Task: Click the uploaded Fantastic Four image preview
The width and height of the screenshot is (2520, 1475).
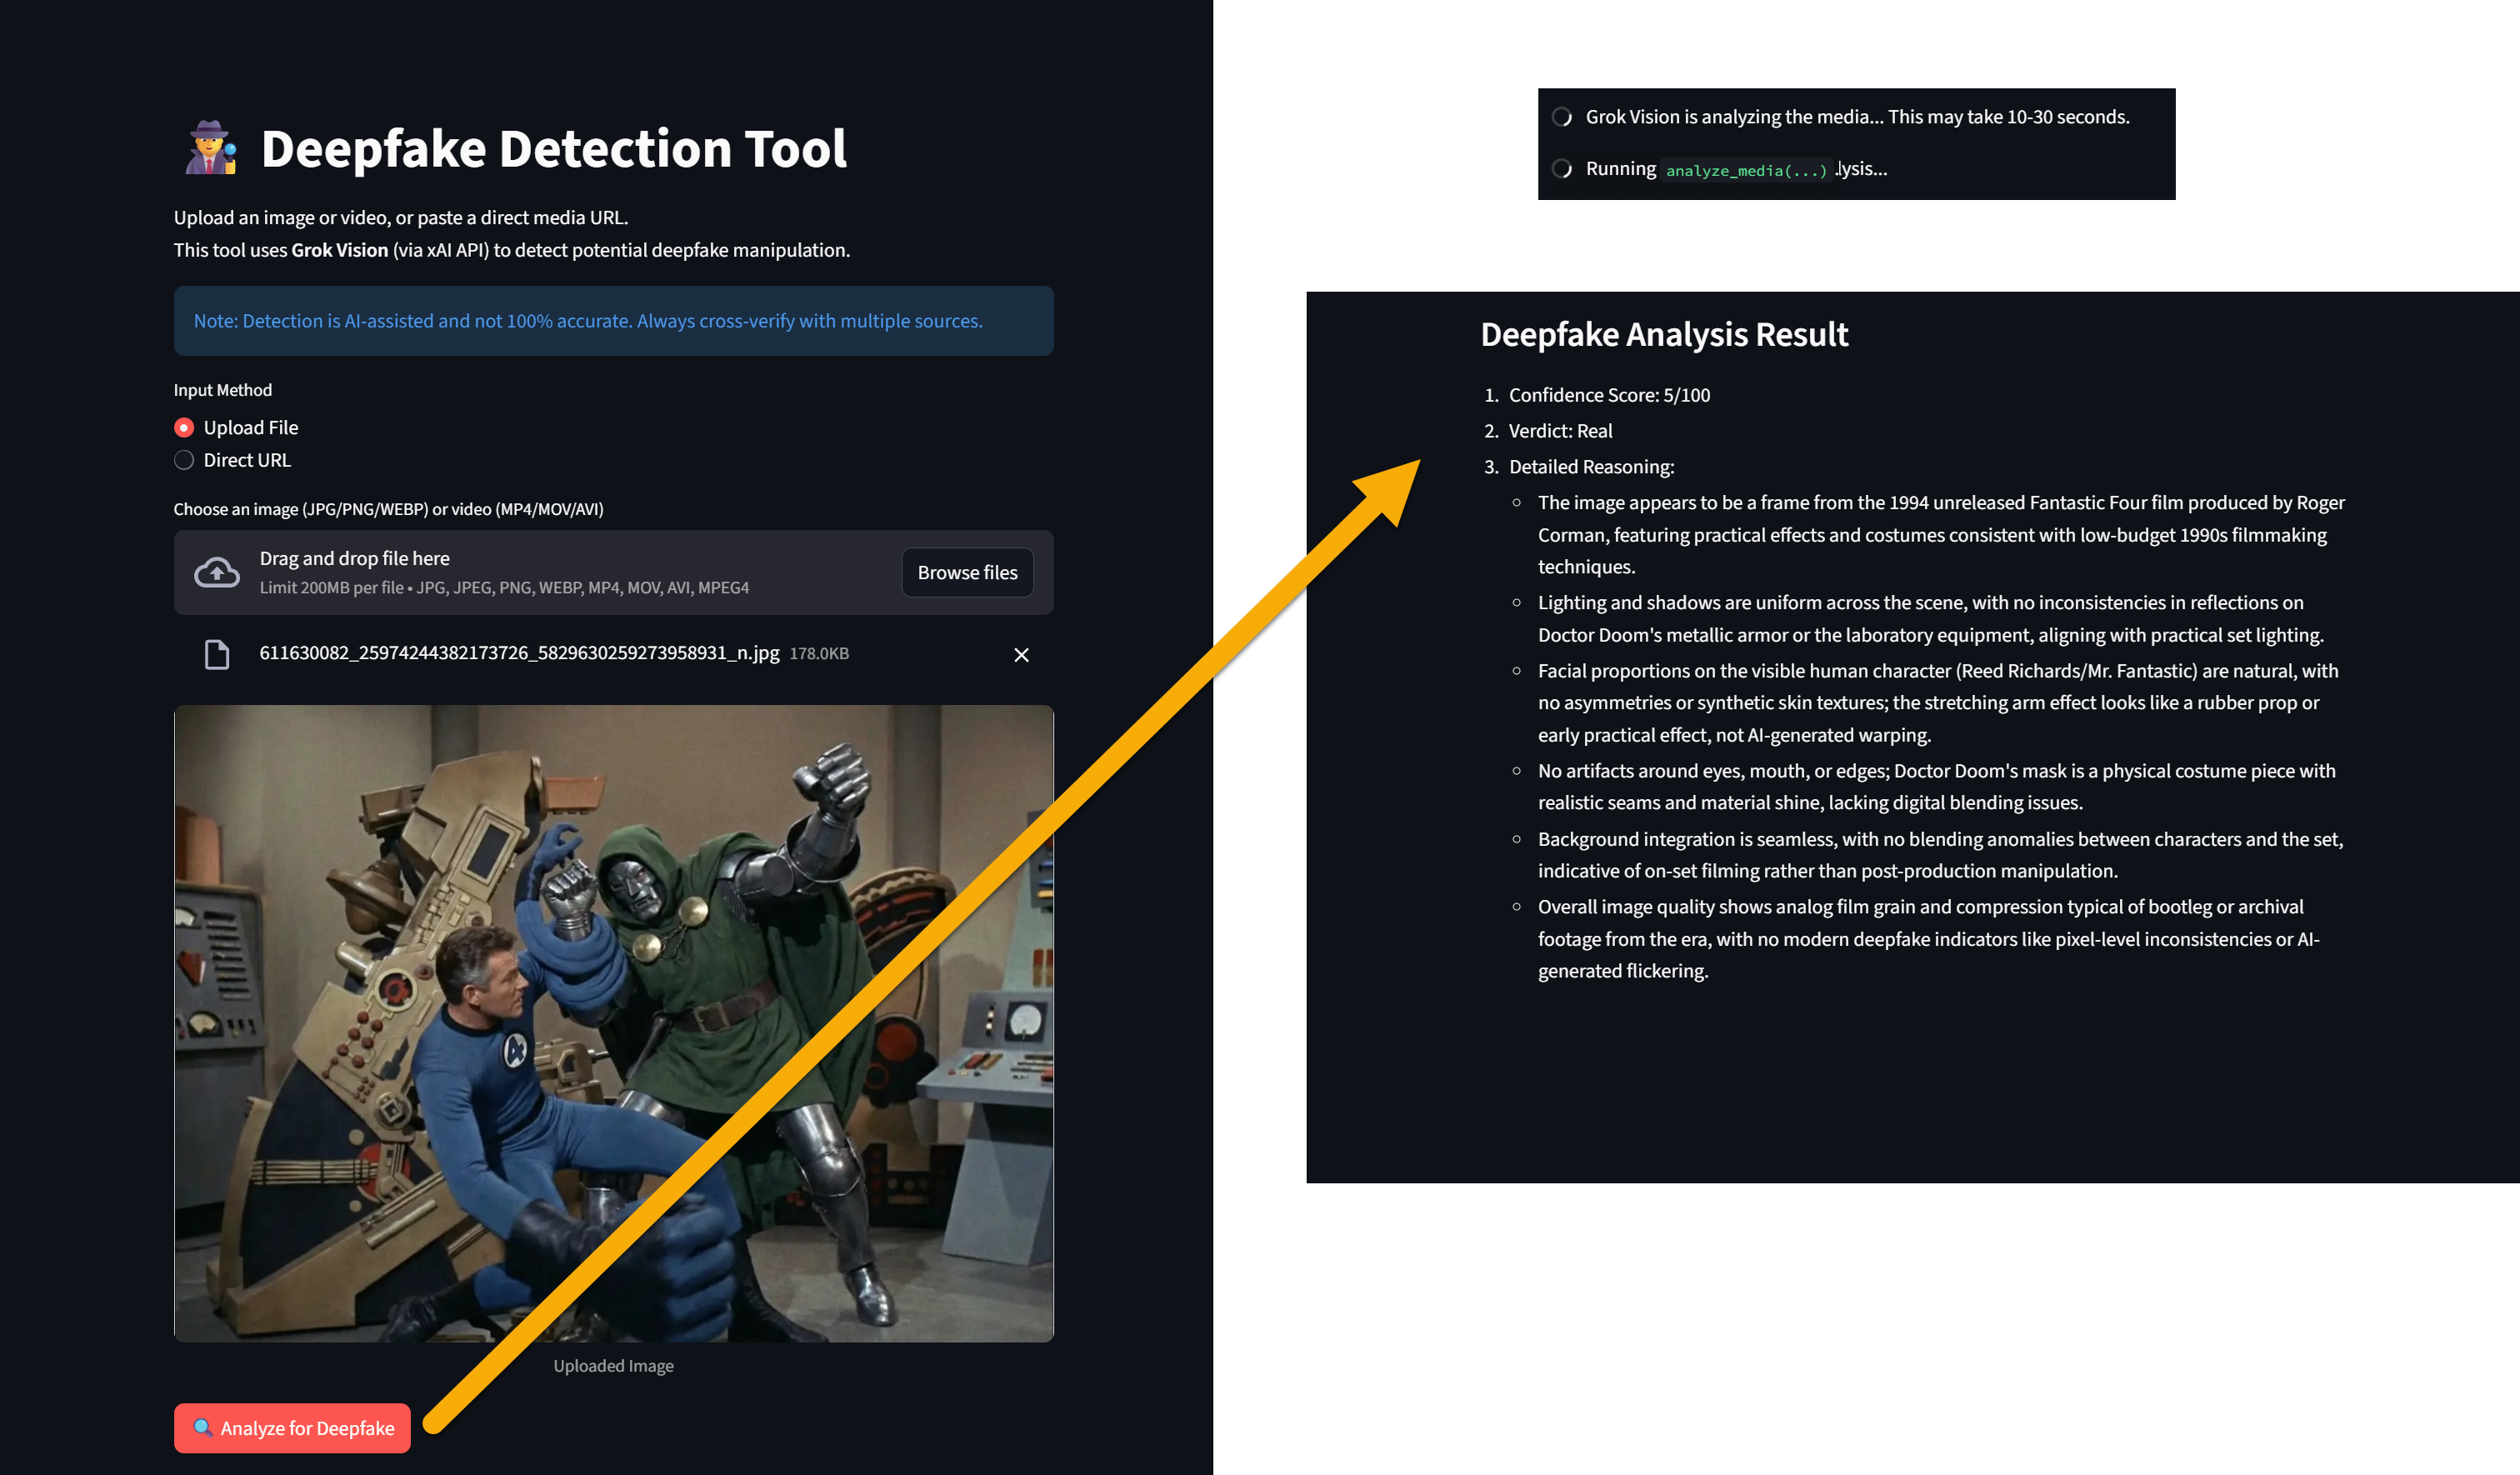Action: 613,1022
